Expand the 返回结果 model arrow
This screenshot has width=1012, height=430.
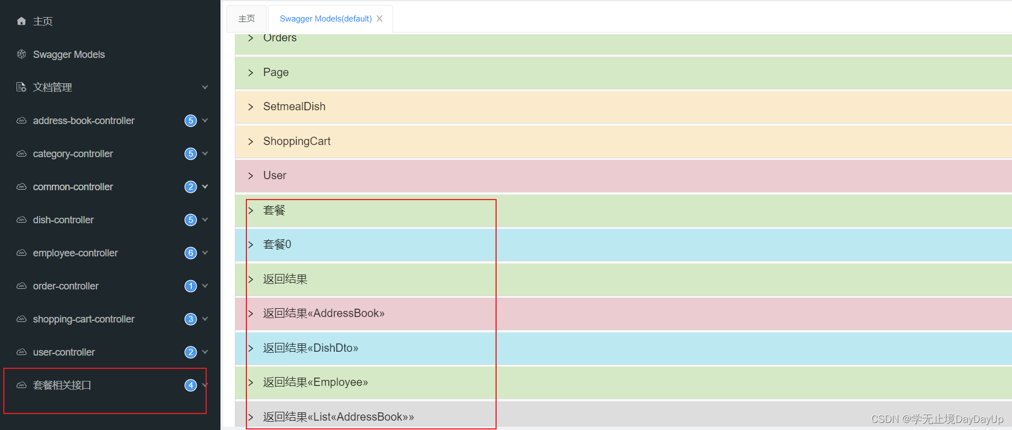click(x=251, y=279)
